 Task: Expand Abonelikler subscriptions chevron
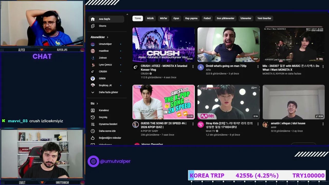click(x=107, y=37)
